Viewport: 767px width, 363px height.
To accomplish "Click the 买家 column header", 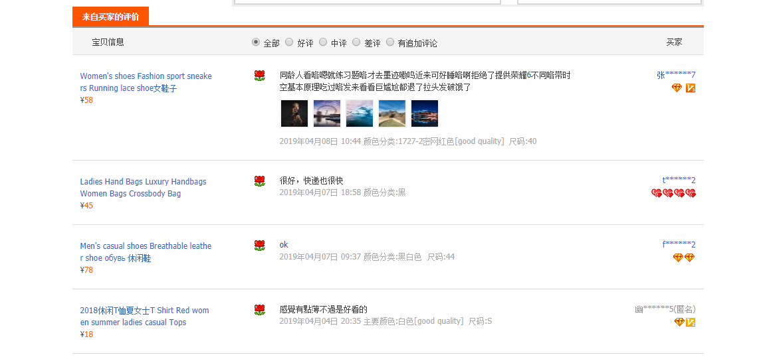I will (x=674, y=42).
